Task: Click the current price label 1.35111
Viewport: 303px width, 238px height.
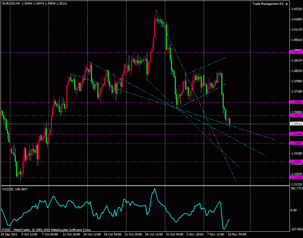Action: [x=297, y=124]
